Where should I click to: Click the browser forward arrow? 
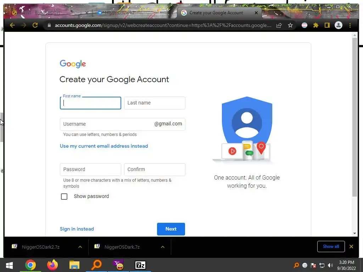pyautogui.click(x=24, y=25)
